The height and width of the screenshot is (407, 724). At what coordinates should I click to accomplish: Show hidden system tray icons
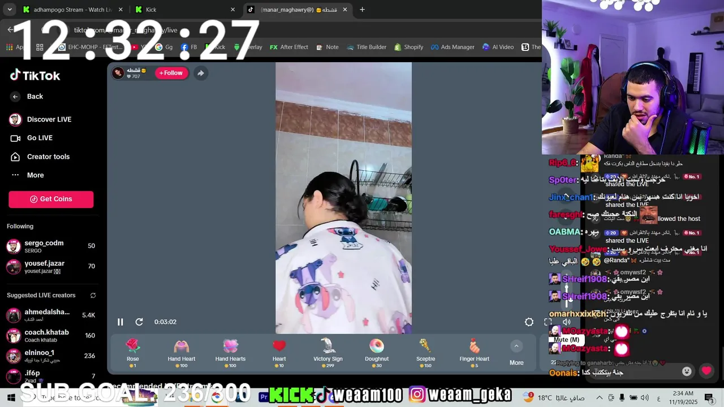600,397
